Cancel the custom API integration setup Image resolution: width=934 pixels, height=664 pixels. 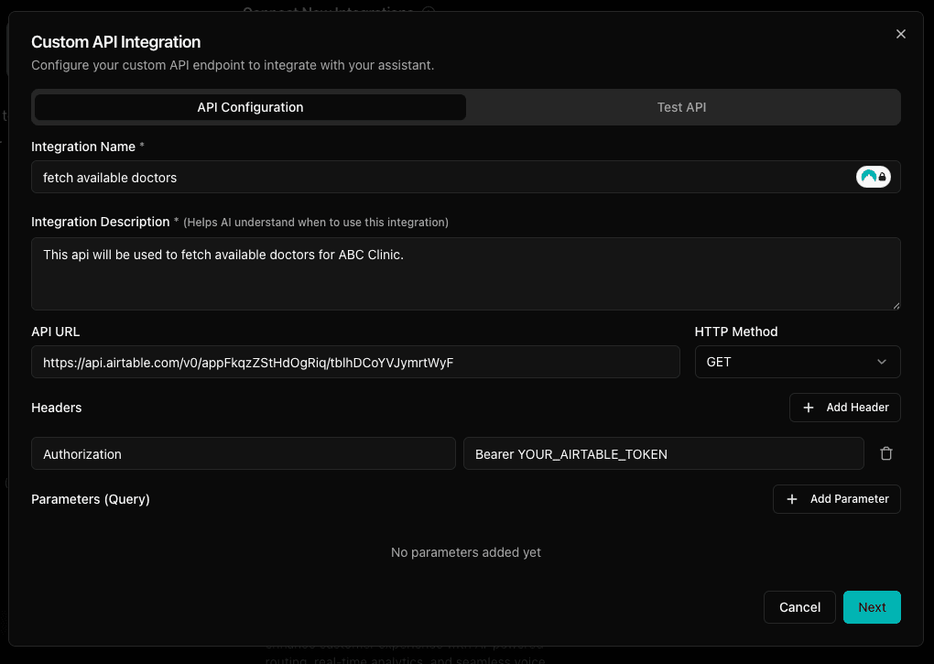[x=798, y=606]
